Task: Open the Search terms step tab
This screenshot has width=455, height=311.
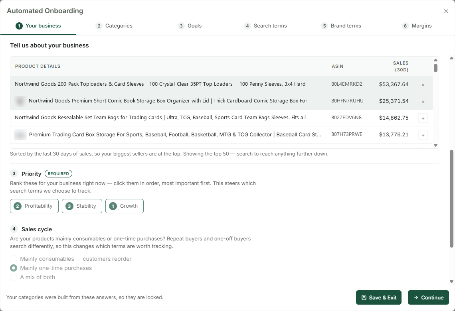Action: [x=265, y=26]
